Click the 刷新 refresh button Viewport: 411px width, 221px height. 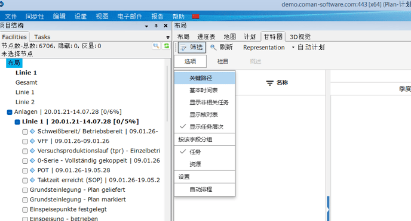click(222, 47)
